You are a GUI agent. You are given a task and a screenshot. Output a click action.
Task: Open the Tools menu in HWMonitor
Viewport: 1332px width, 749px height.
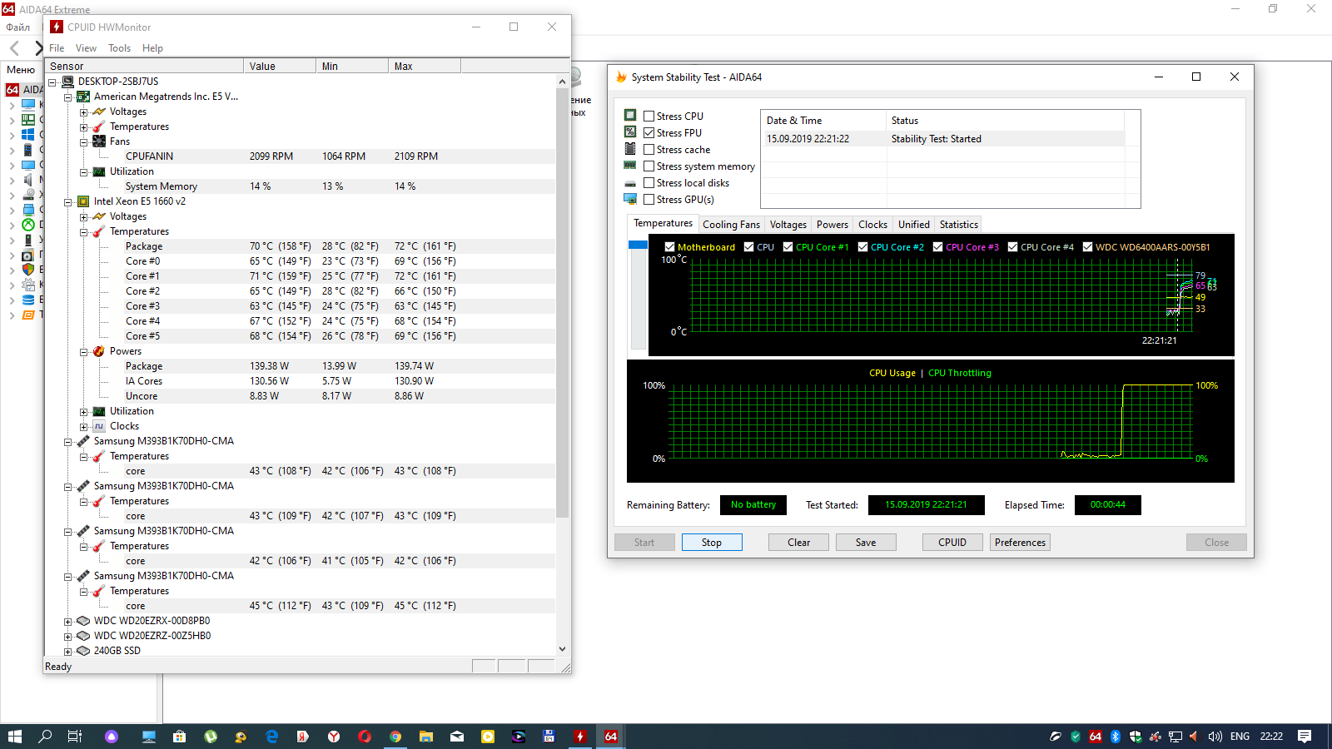(x=119, y=48)
